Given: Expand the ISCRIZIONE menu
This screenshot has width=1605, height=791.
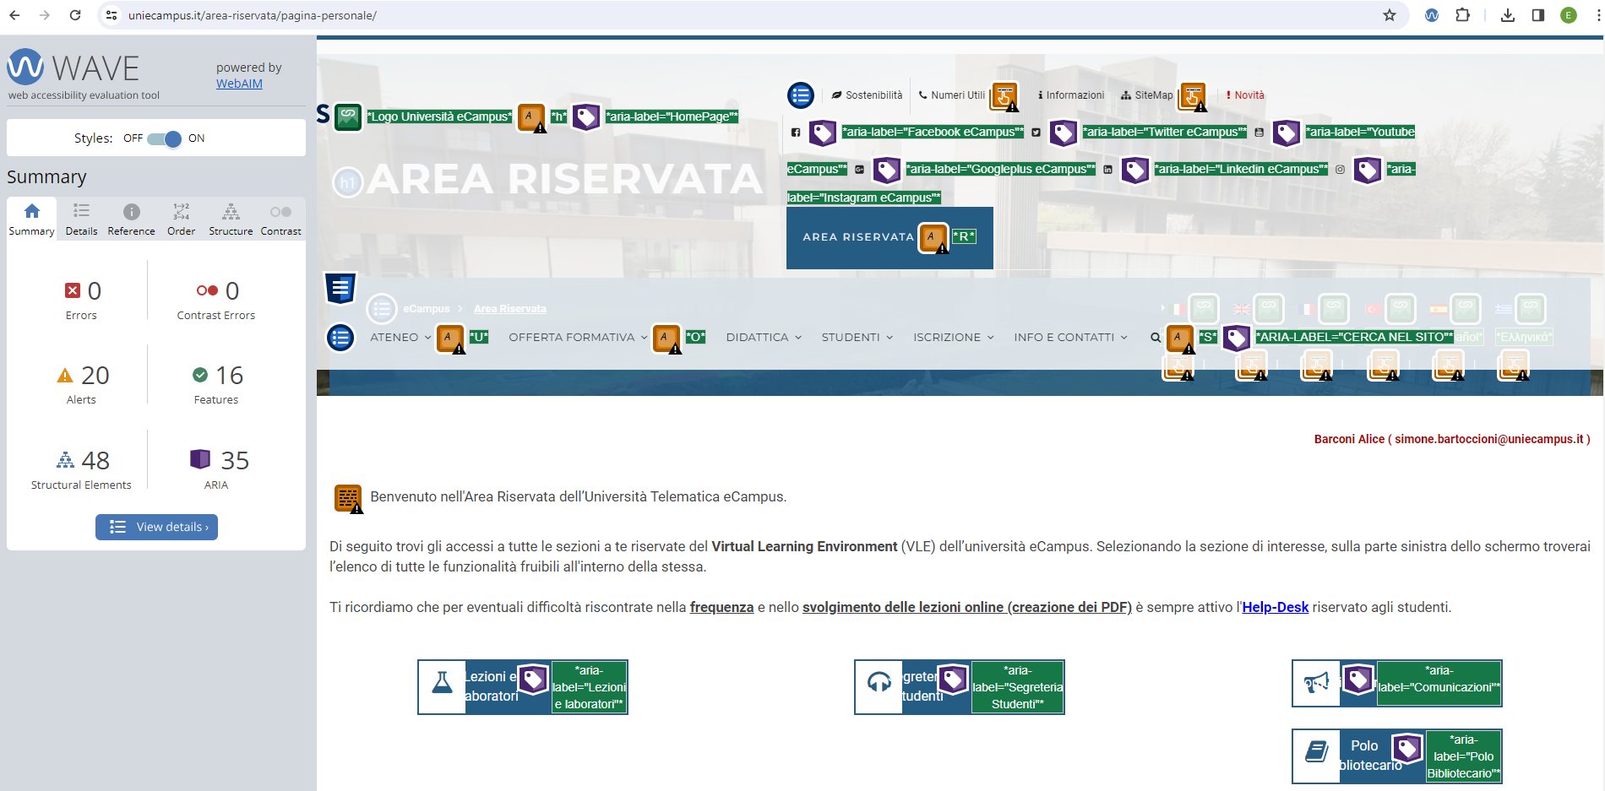Looking at the screenshot, I should 953,337.
